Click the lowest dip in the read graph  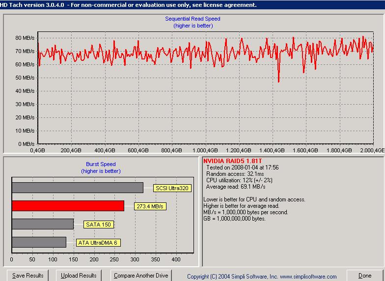[279, 81]
